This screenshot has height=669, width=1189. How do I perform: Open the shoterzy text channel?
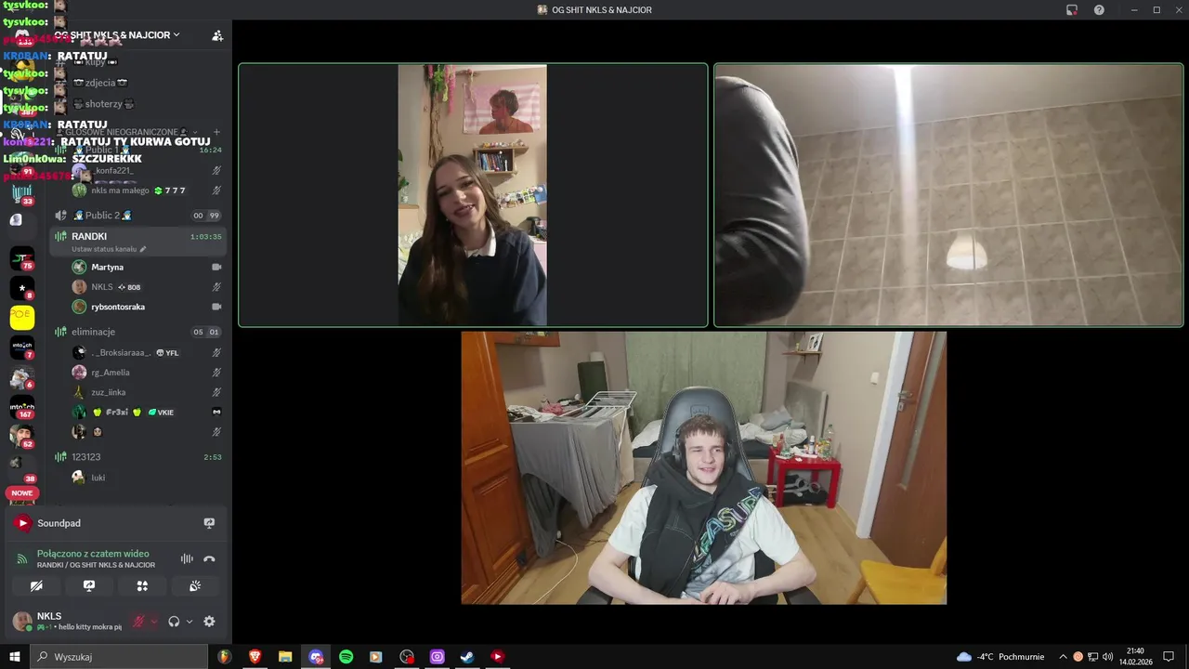pos(104,104)
